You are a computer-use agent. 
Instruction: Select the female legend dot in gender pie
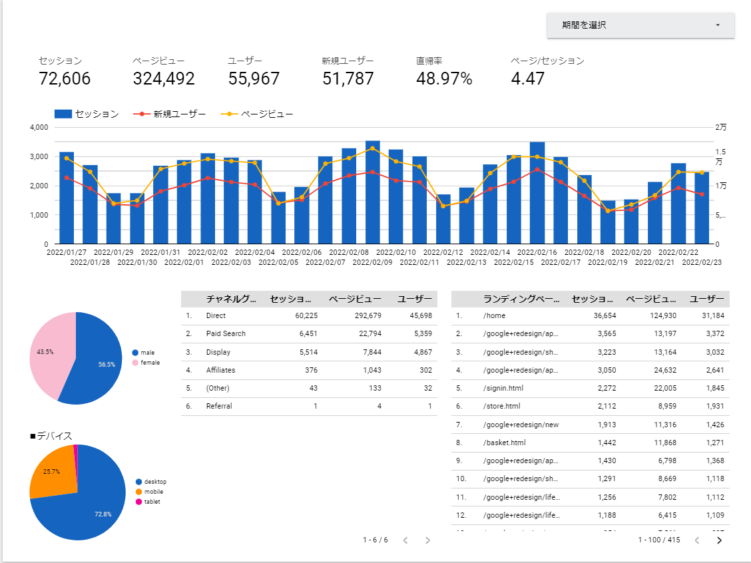point(135,363)
